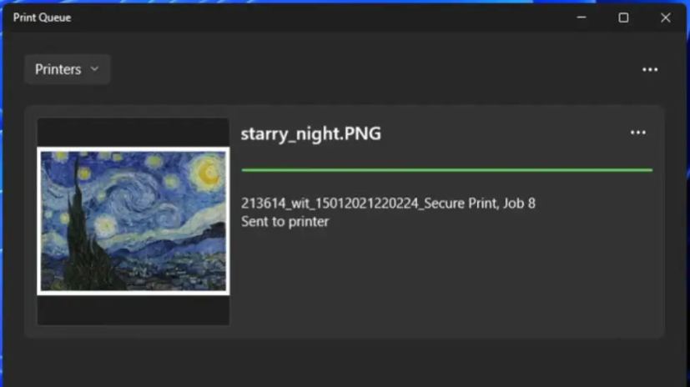Viewport: 690px width, 387px height.
Task: Click the black bar below the preview image
Action: tap(133, 310)
